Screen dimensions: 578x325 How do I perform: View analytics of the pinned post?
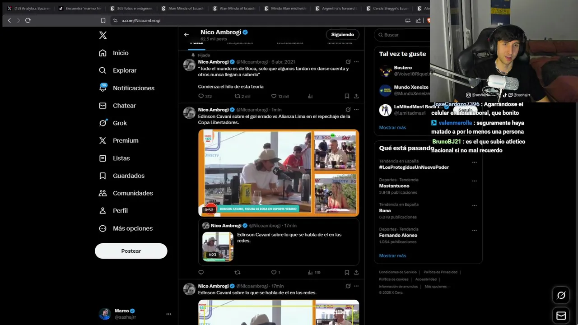[x=310, y=96]
